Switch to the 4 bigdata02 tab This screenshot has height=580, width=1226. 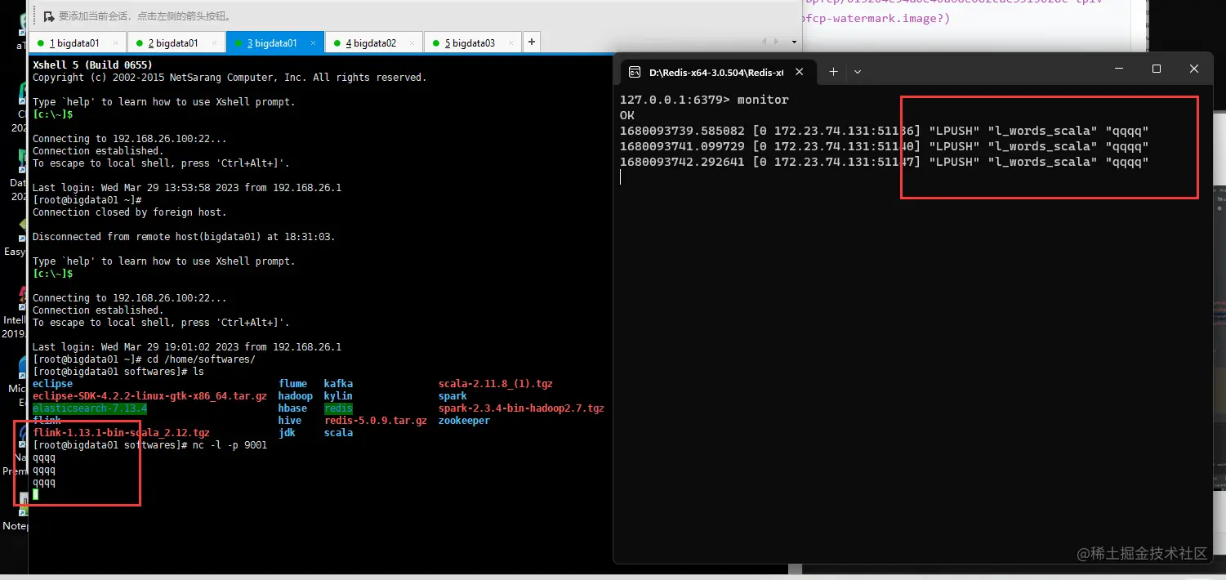(x=373, y=42)
